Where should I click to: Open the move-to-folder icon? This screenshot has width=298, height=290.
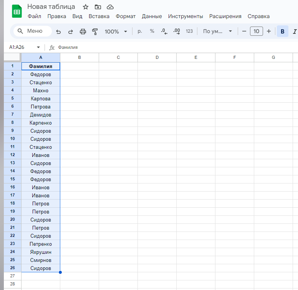coord(98,7)
